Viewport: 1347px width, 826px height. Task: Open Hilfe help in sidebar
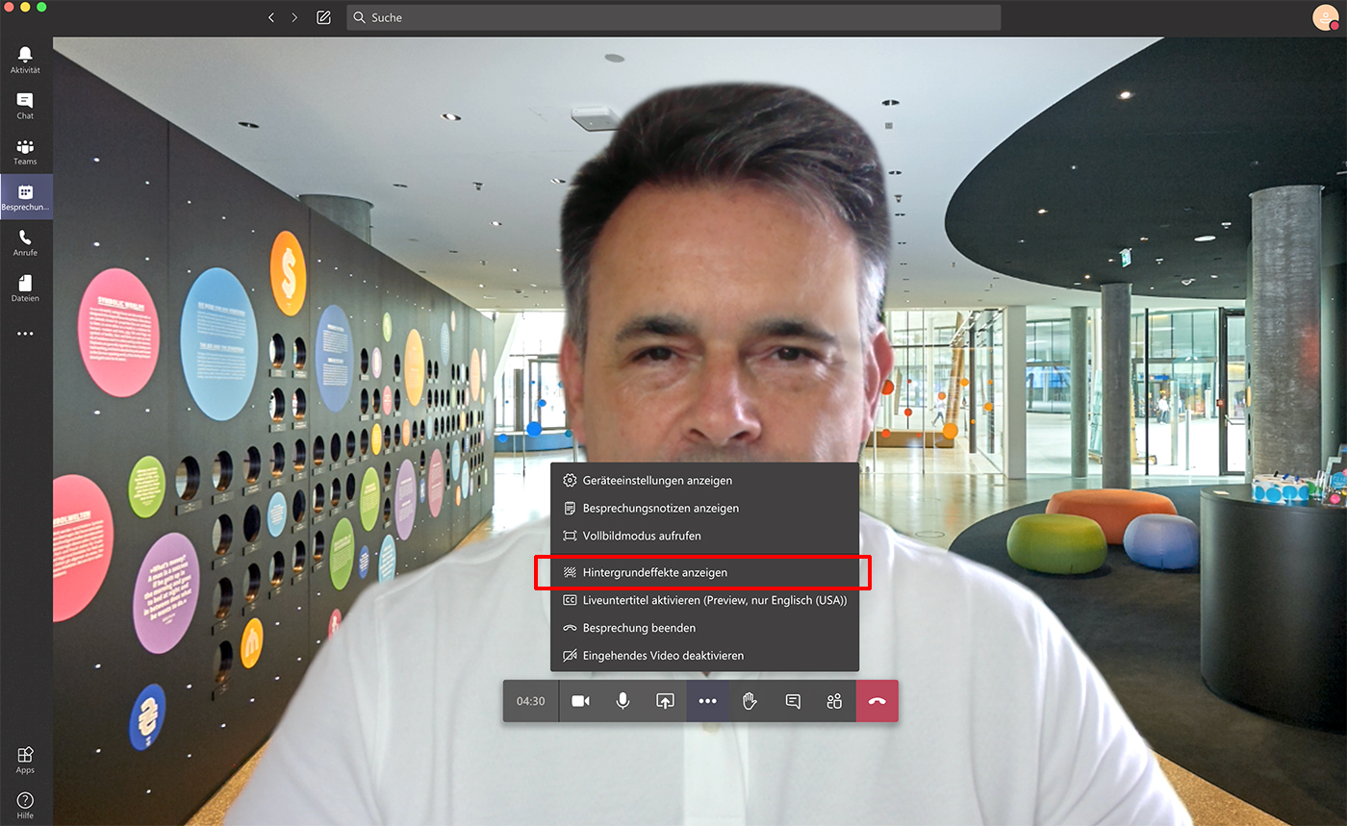click(x=25, y=805)
